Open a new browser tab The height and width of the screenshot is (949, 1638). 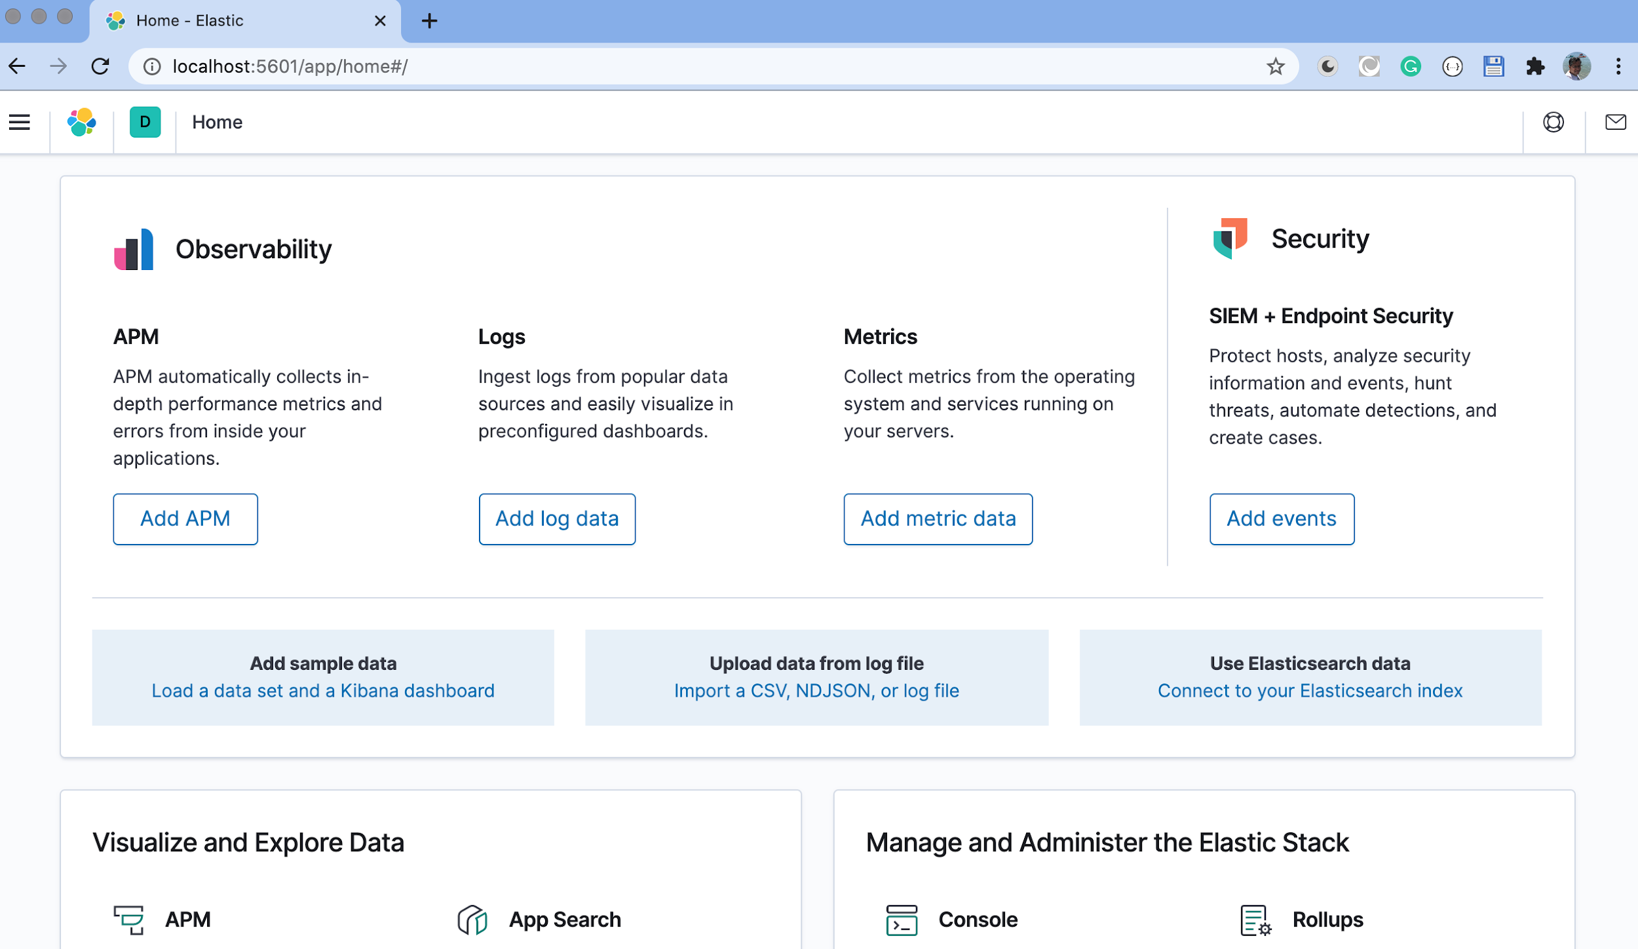[429, 20]
